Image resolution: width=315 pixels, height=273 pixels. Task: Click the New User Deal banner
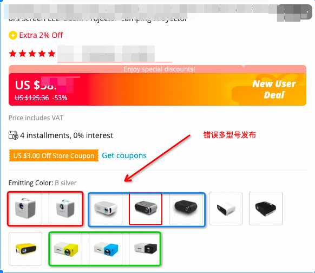click(274, 89)
